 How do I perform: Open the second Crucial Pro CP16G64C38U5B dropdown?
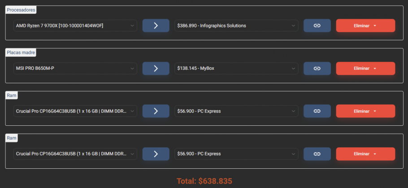[75, 154]
